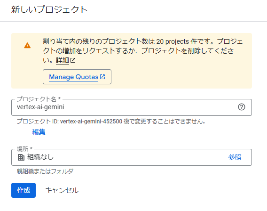This screenshot has width=267, height=211.
Task: Open the 詳細 details link
Action: click(x=63, y=60)
